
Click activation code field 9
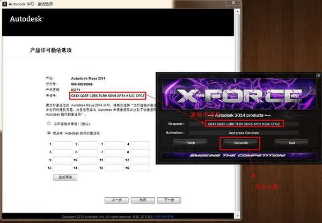62,160
